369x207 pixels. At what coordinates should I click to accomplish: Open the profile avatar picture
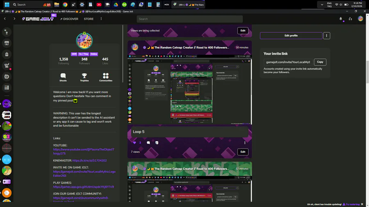click(84, 41)
